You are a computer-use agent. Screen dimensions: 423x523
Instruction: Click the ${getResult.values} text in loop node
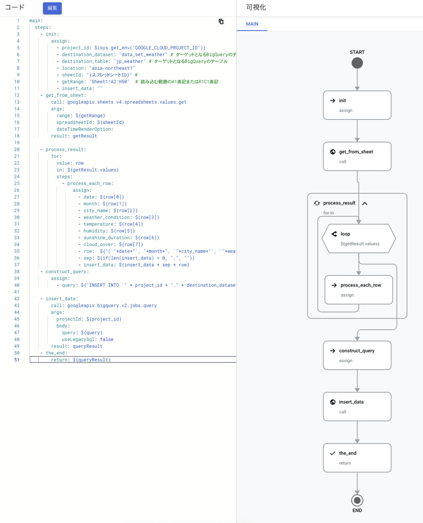tap(360, 244)
